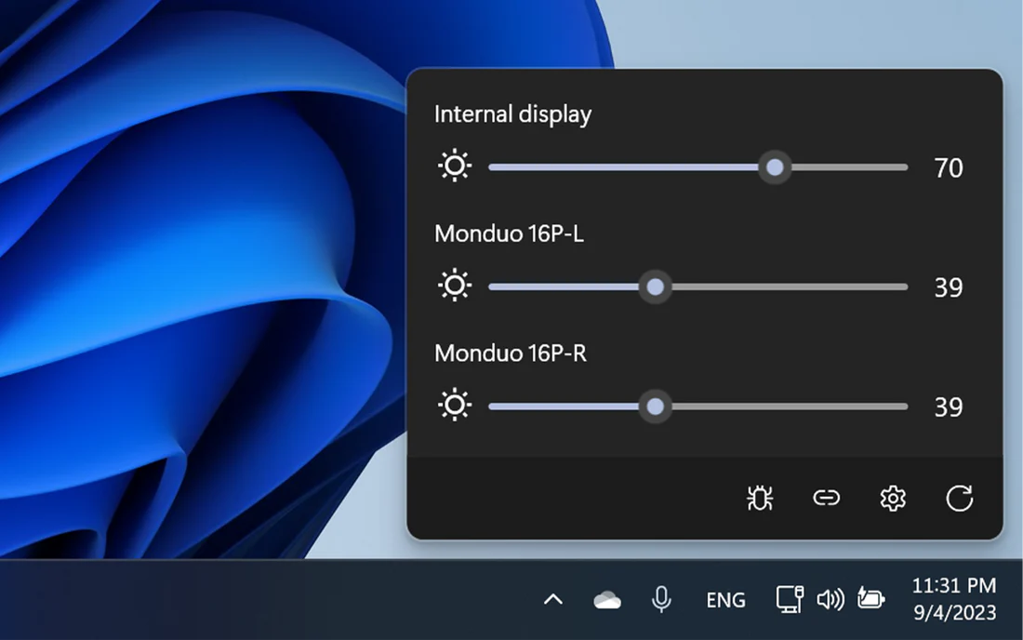Adjust the Internal display brightness slider
This screenshot has width=1023, height=640.
pos(698,167)
